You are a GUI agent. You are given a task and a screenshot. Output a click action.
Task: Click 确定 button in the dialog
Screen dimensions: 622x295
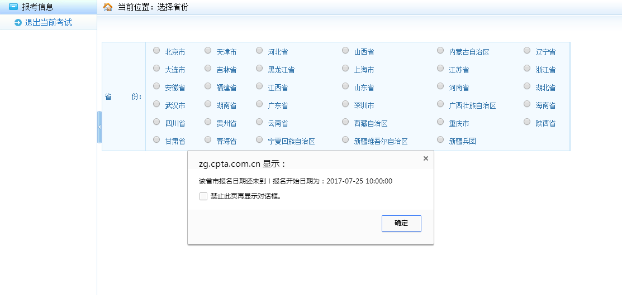click(401, 223)
